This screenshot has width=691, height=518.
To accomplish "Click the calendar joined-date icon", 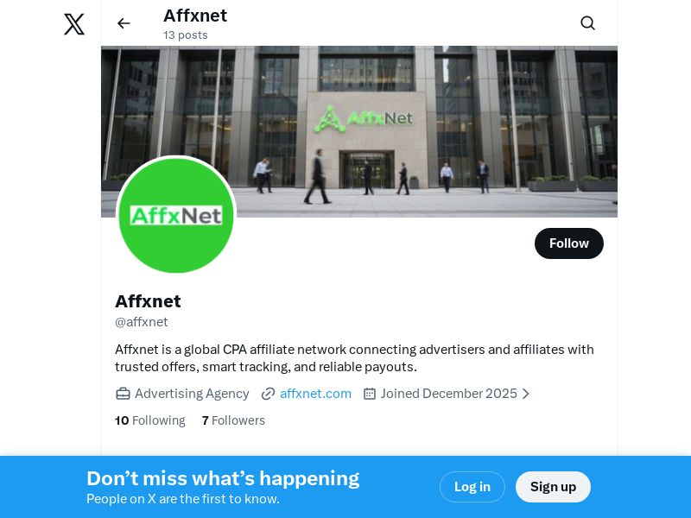I will point(370,394).
